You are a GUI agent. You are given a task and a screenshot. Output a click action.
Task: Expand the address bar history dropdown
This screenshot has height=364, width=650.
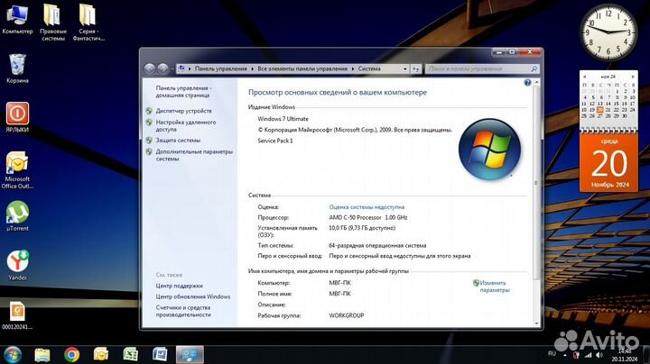405,69
